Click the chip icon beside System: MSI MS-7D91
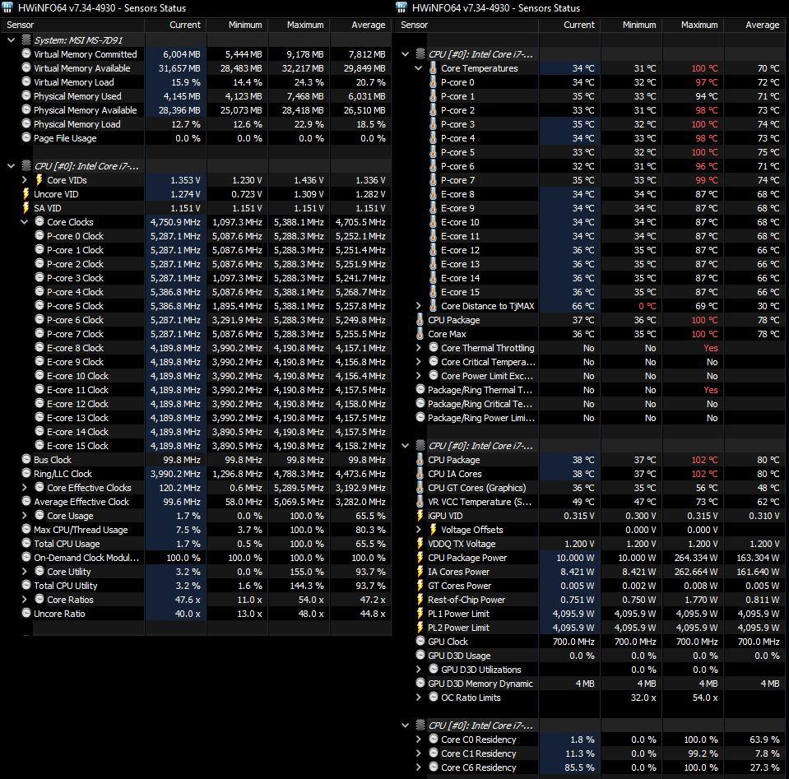 pyautogui.click(x=26, y=39)
